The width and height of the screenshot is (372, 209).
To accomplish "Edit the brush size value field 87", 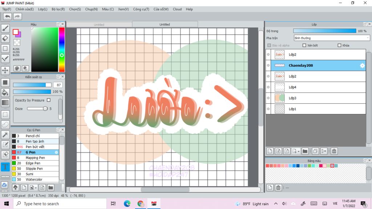I will point(58,85).
